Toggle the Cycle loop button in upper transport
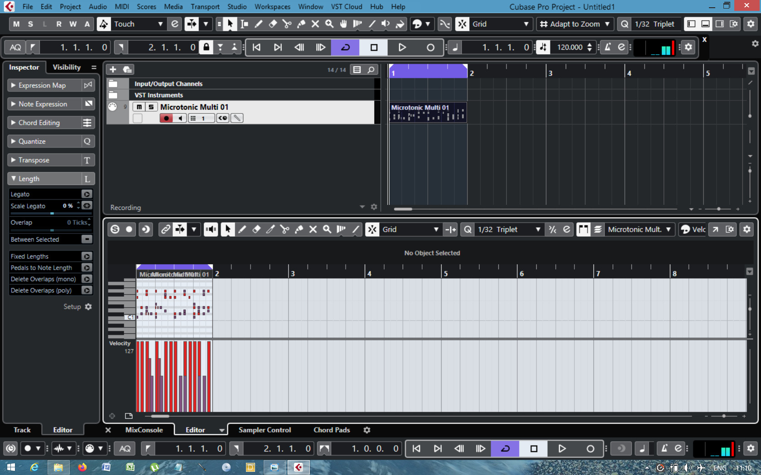This screenshot has height=475, width=761. 345,47
